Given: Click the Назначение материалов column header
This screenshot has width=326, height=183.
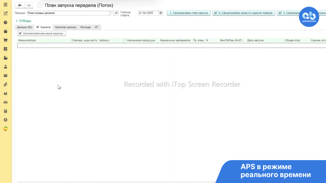Looking at the screenshot, I should tap(175, 40).
